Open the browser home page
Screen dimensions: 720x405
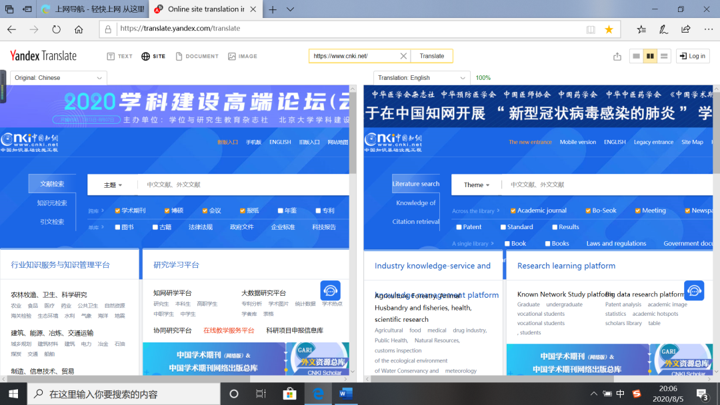pos(79,29)
